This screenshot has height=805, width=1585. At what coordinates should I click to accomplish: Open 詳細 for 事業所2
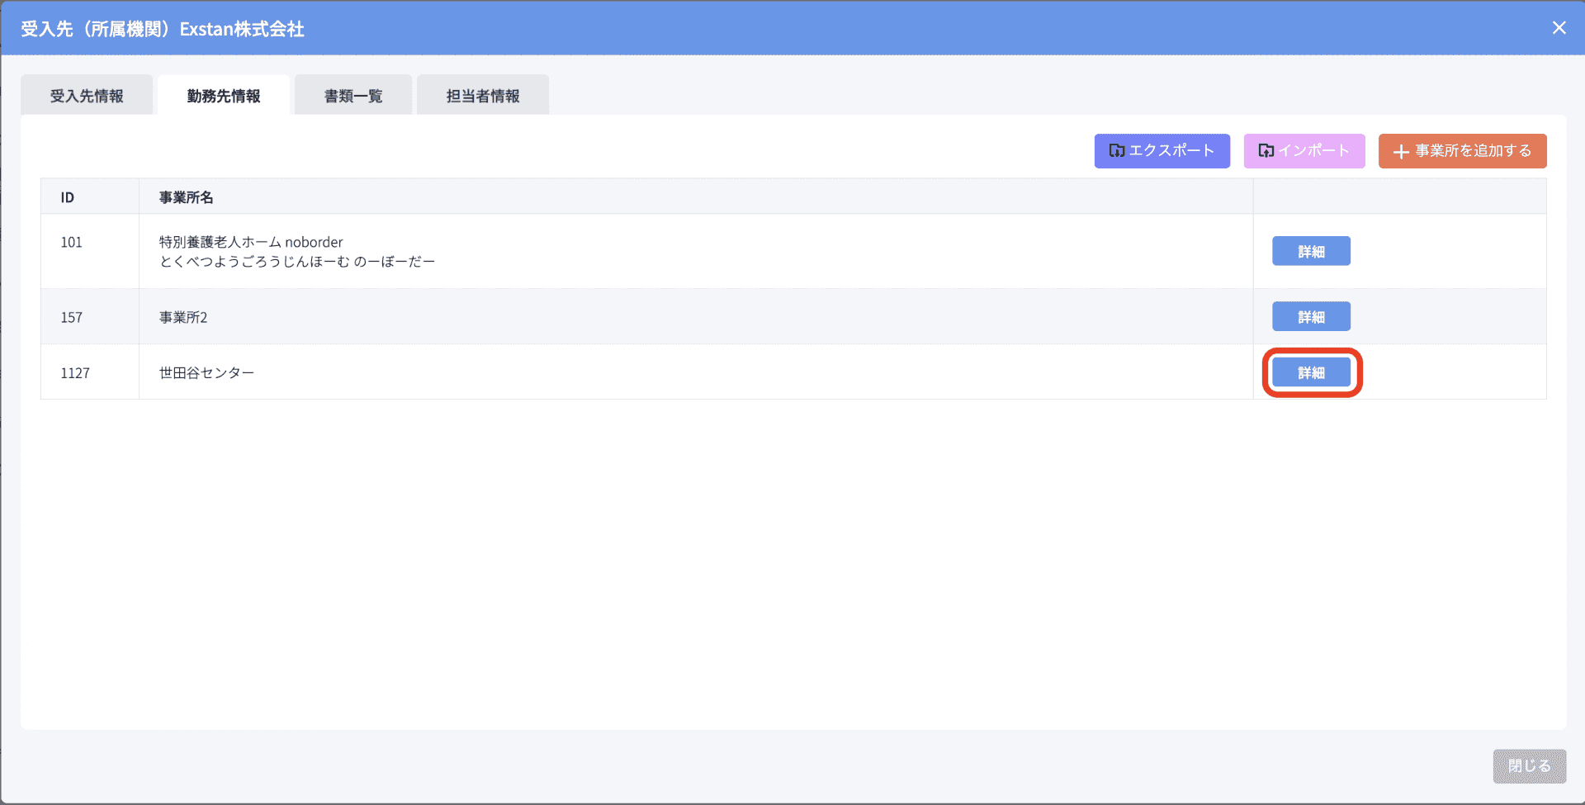[1311, 317]
